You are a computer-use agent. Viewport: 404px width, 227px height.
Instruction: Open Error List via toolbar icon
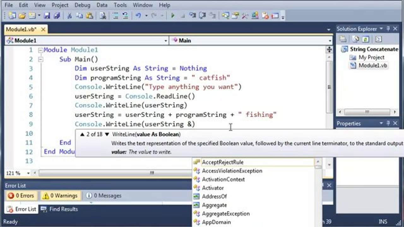click(265, 15)
